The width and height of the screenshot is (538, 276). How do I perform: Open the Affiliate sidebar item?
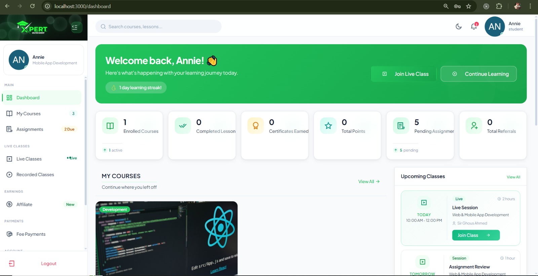tap(42, 204)
